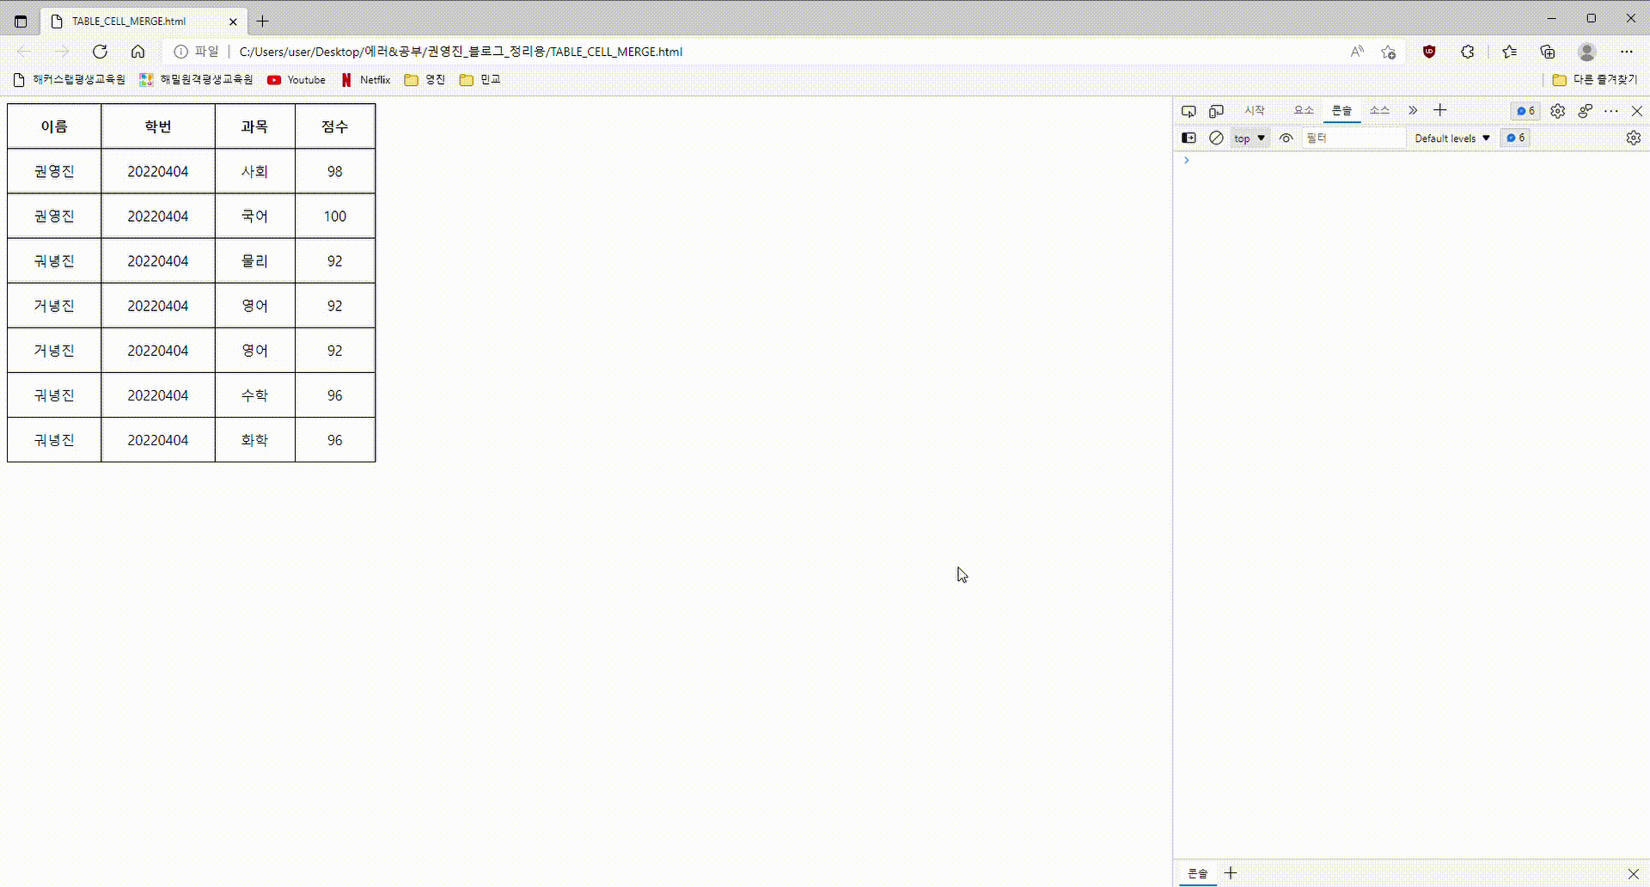Image resolution: width=1650 pixels, height=887 pixels.
Task: Switch to the 소스 DevTools tab
Action: pos(1379,111)
